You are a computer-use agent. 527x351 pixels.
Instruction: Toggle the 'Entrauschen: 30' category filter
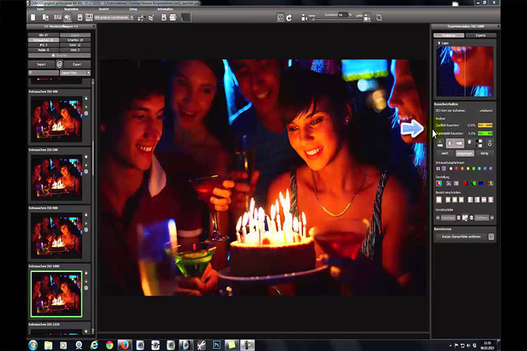click(x=43, y=40)
